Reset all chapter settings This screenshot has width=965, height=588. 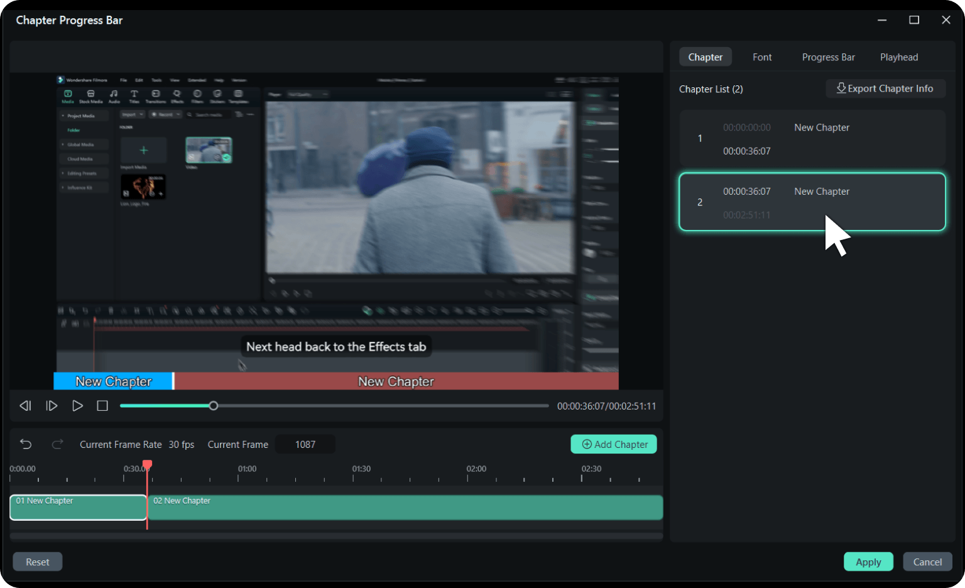[38, 562]
